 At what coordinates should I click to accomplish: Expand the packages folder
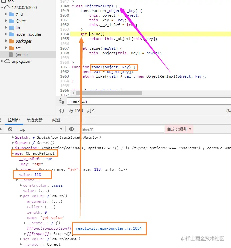tap(6, 41)
